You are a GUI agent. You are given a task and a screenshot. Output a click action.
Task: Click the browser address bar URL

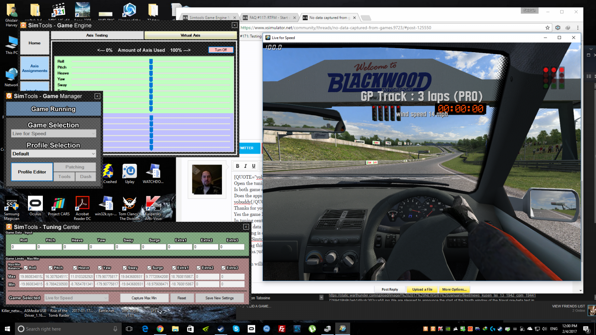coord(336,28)
